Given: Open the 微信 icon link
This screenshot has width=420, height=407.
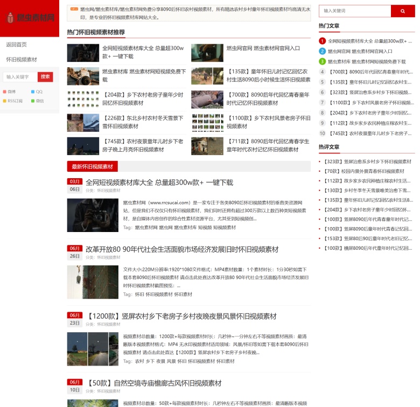Looking at the screenshot, I should pos(37,101).
